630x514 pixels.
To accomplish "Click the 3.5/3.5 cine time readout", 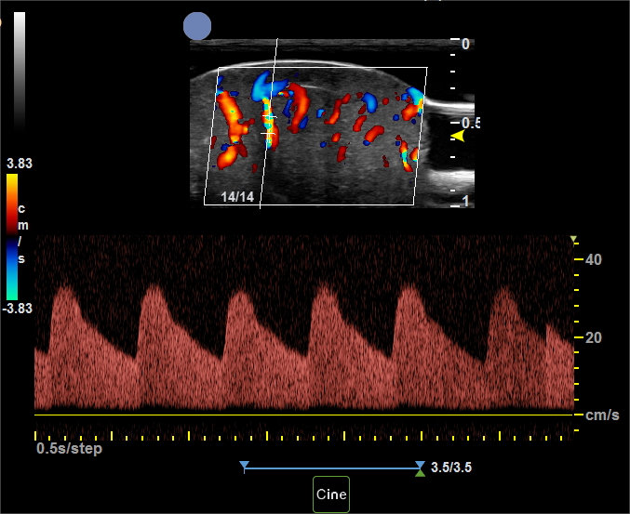I will click(451, 468).
